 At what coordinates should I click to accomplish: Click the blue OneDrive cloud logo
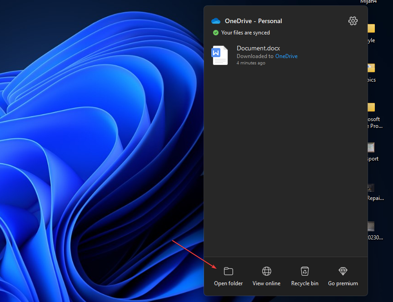(x=216, y=21)
